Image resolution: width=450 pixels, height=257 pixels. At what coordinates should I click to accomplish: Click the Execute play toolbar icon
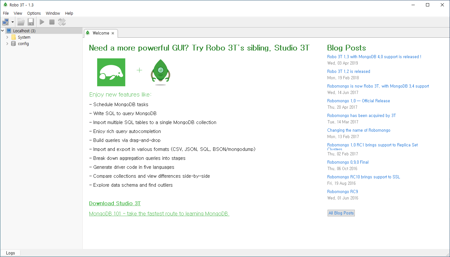[x=42, y=22]
